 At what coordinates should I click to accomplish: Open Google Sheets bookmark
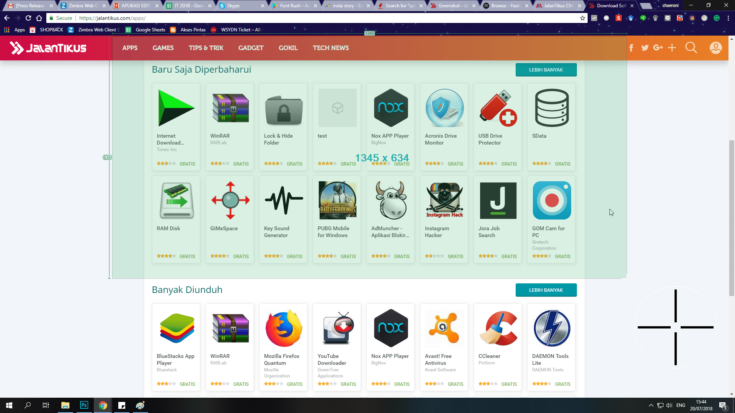tap(145, 29)
